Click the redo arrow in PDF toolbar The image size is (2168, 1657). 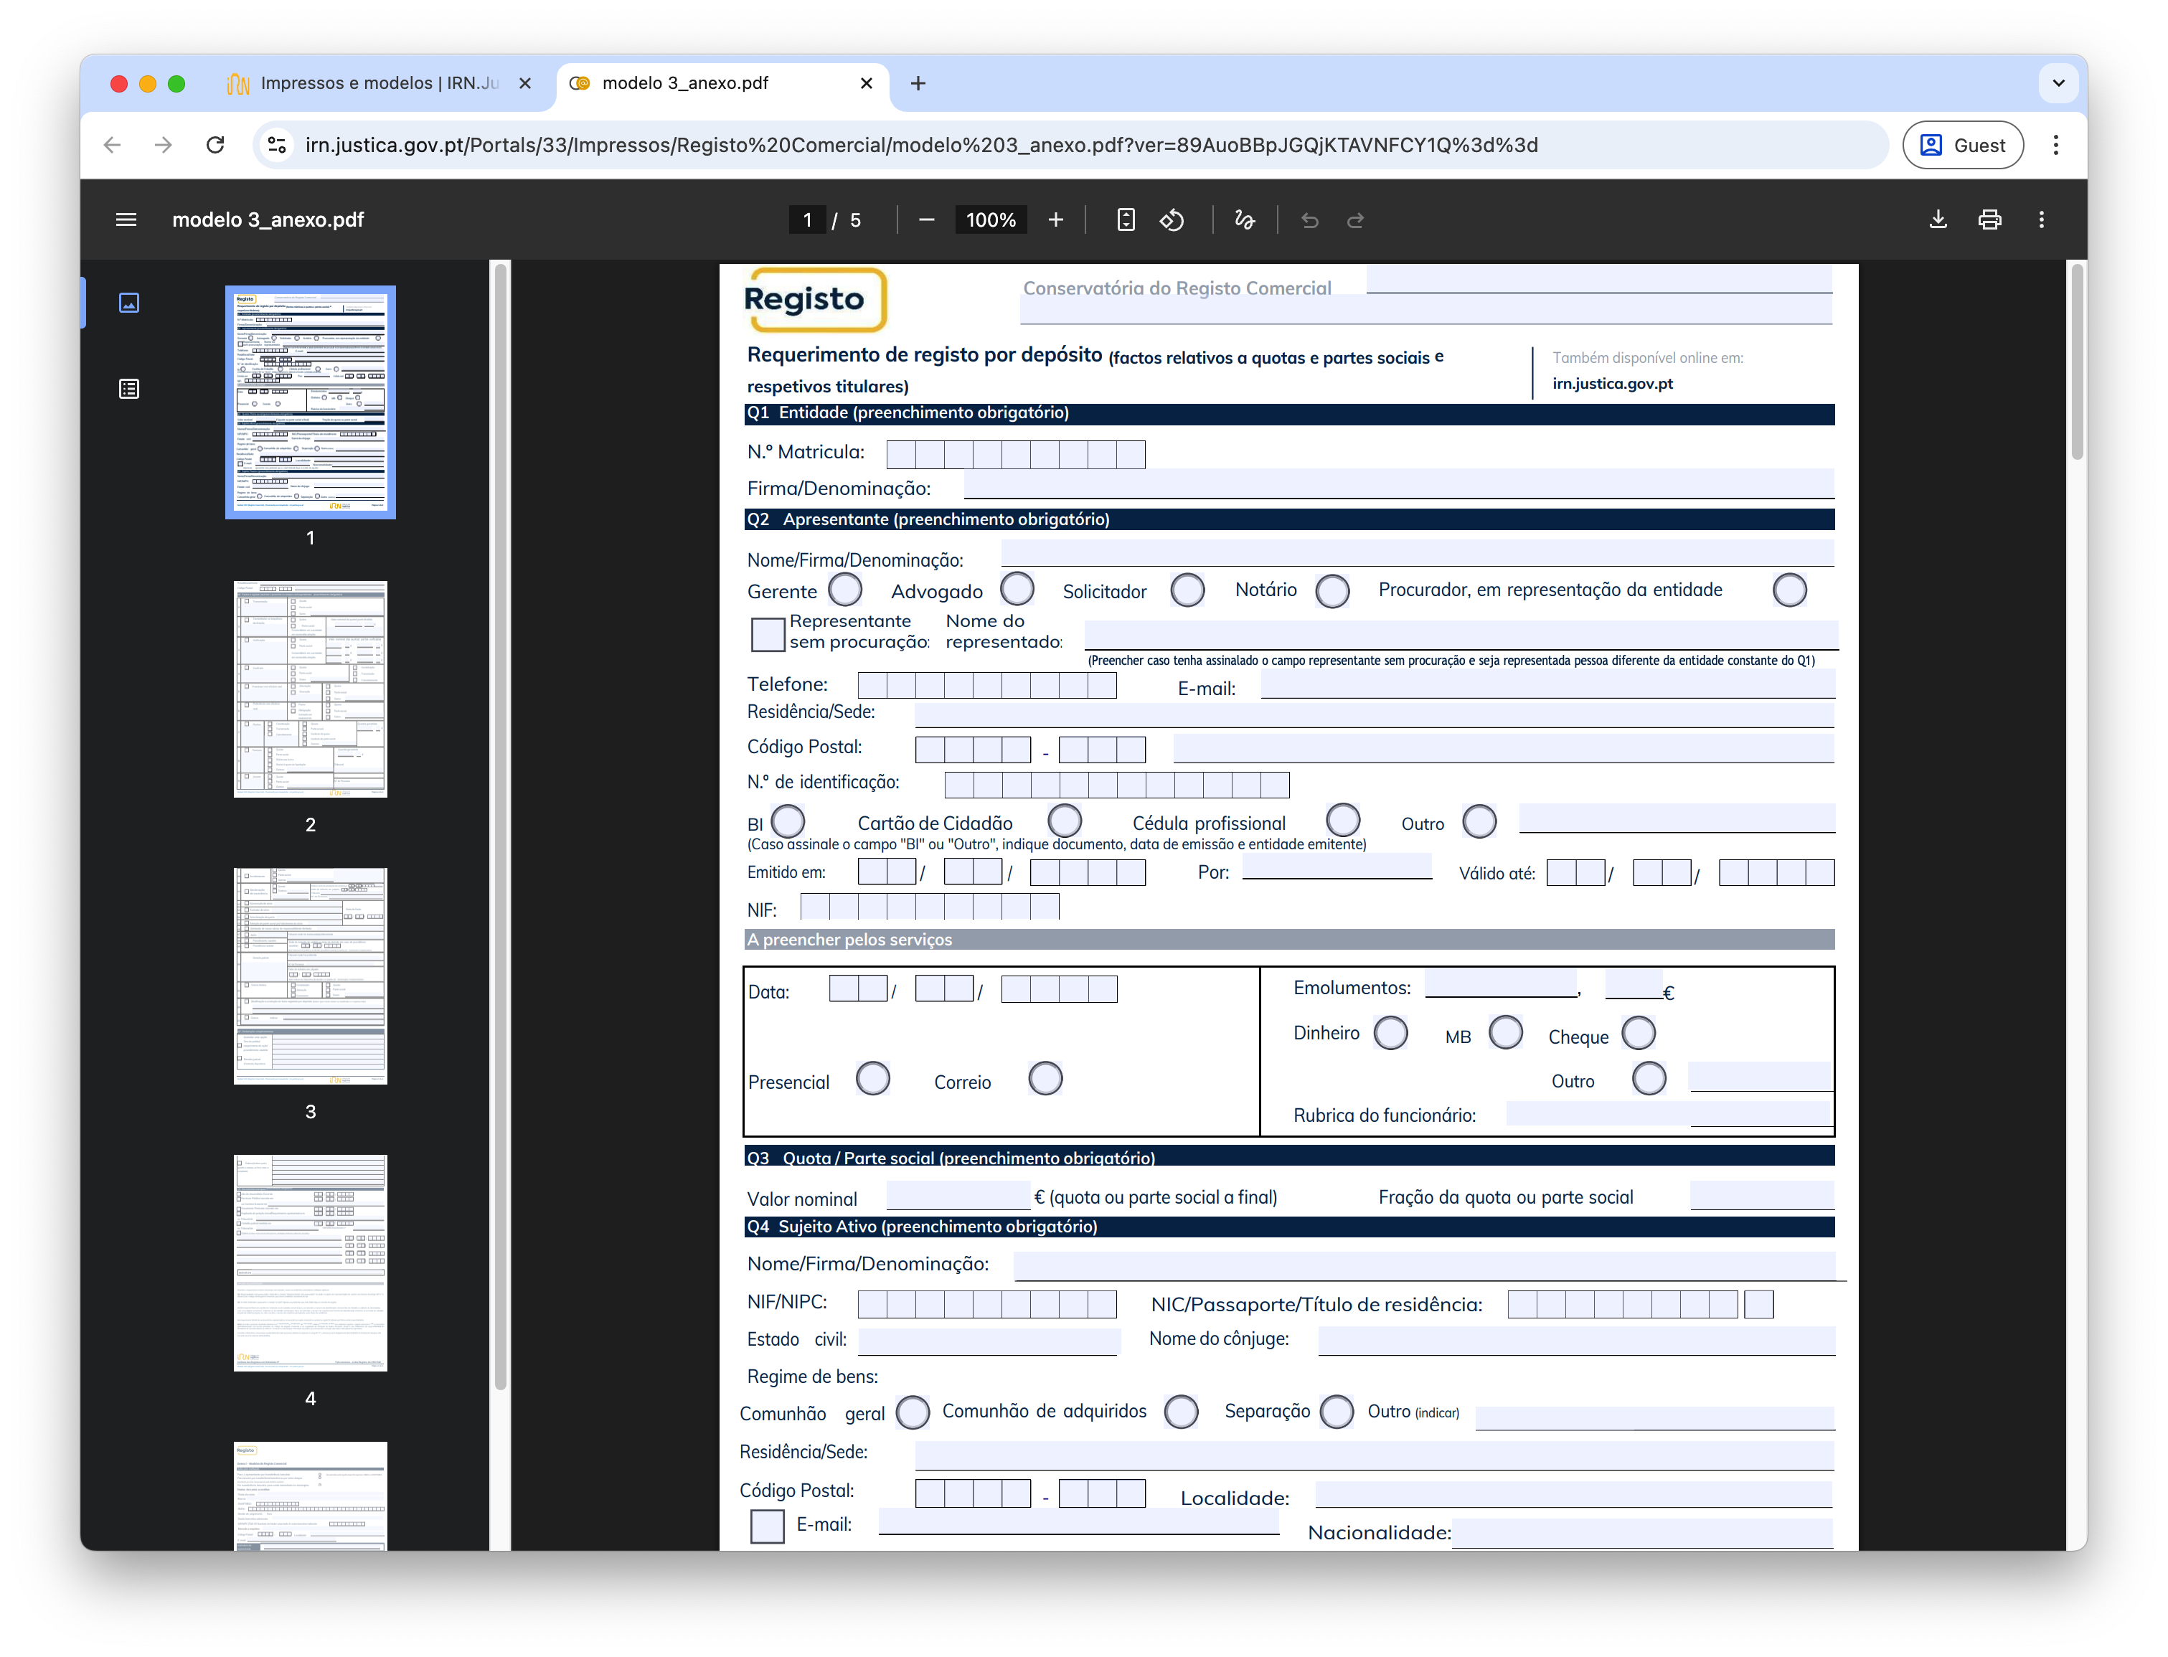[1356, 220]
